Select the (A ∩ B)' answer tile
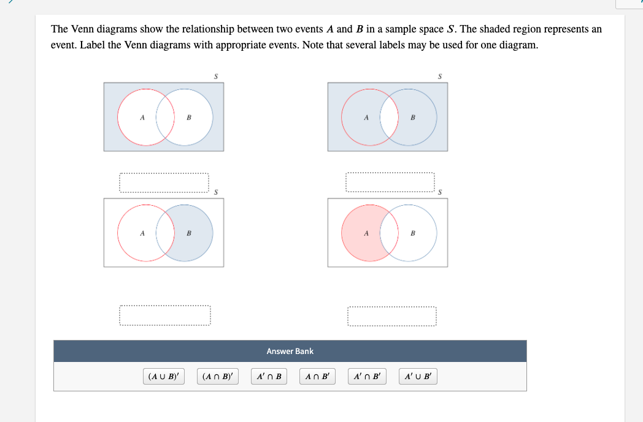 [218, 376]
